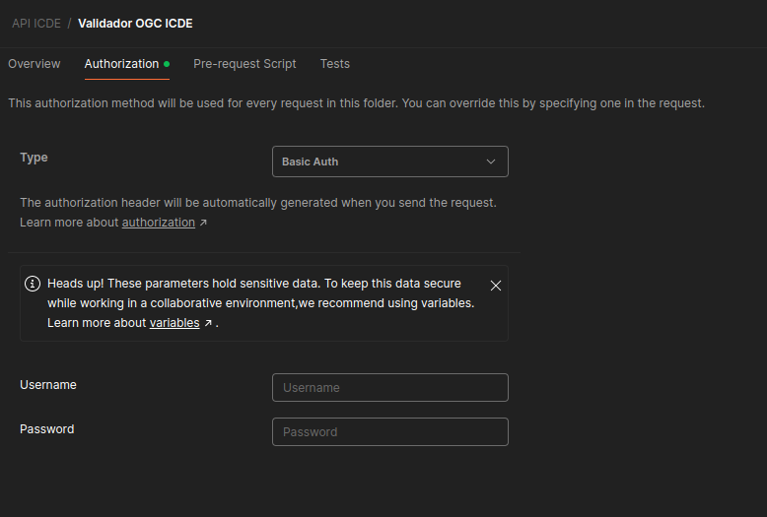This screenshot has width=767, height=517.
Task: Click the Password field label
Action: [x=47, y=429]
